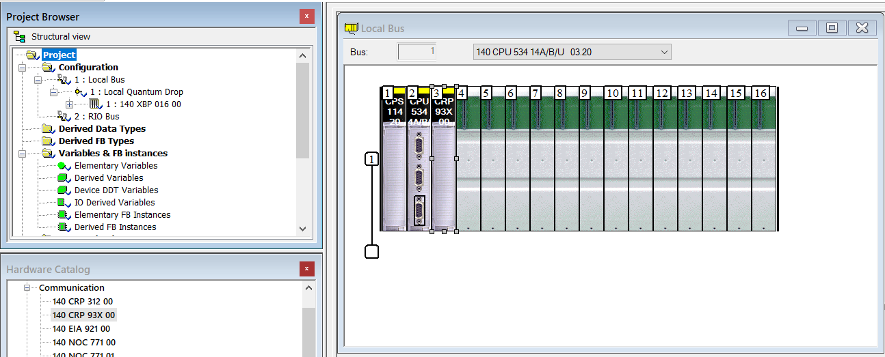885x357 pixels.
Task: Click the IO Derived Variables icon
Action: 64,203
